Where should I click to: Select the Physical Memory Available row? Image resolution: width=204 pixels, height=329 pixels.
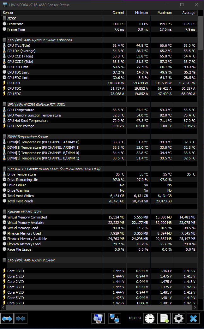(99, 239)
